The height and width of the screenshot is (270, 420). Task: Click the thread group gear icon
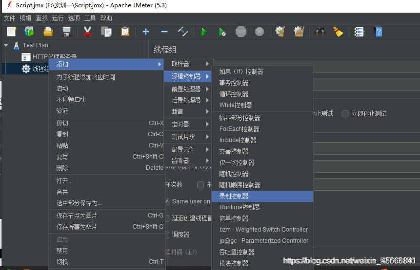pos(26,69)
